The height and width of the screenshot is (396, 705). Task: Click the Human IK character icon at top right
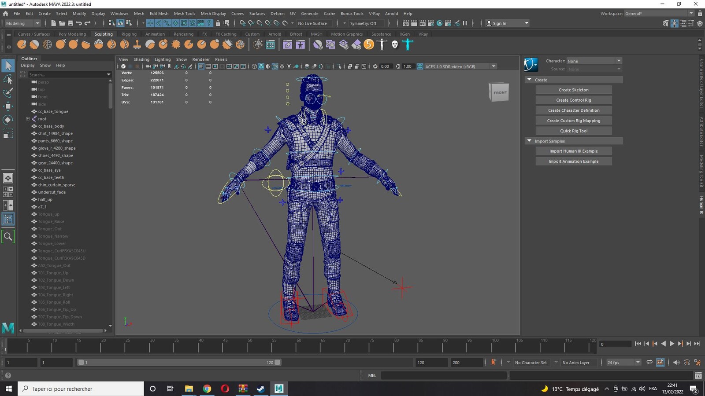(674, 23)
